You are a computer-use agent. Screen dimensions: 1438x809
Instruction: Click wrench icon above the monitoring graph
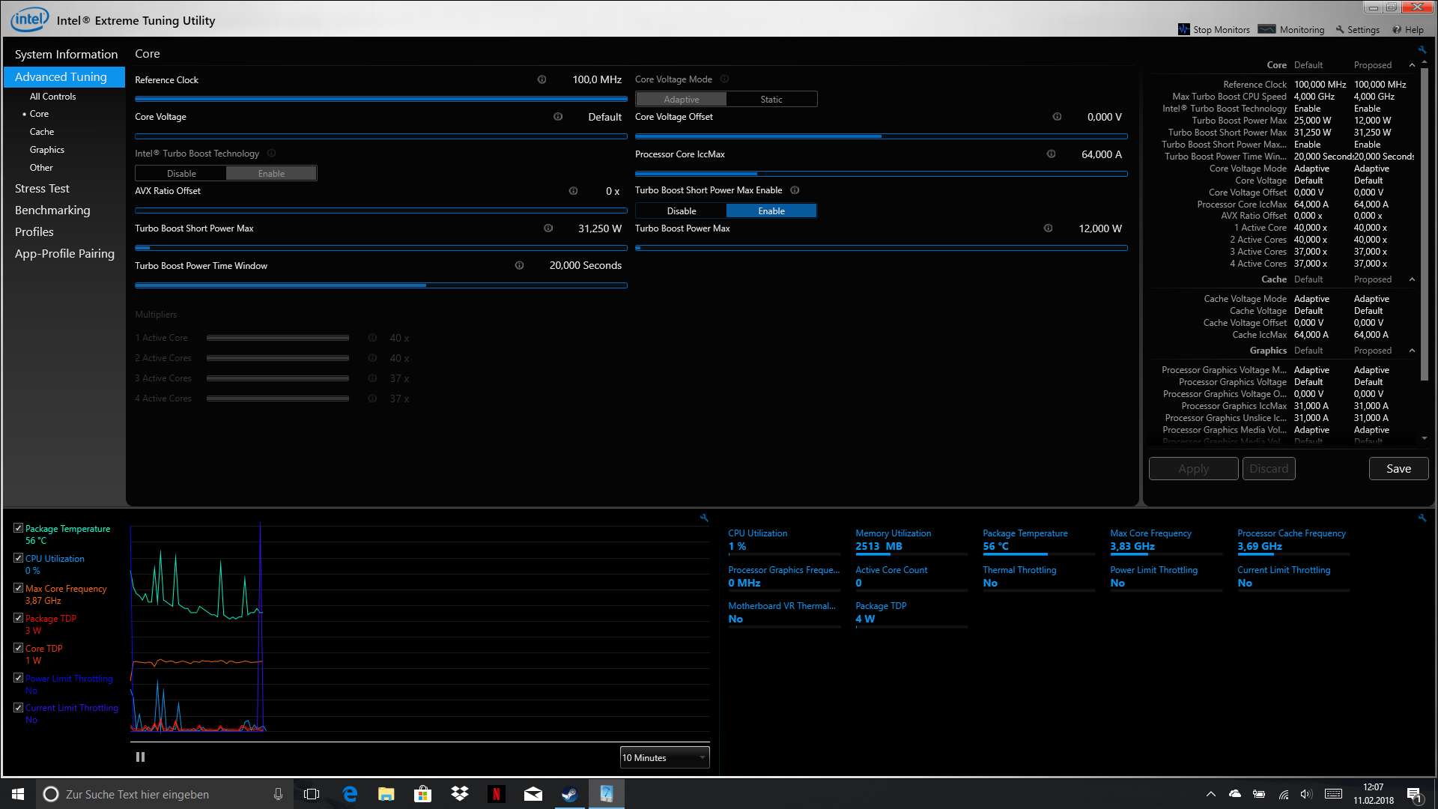(703, 518)
